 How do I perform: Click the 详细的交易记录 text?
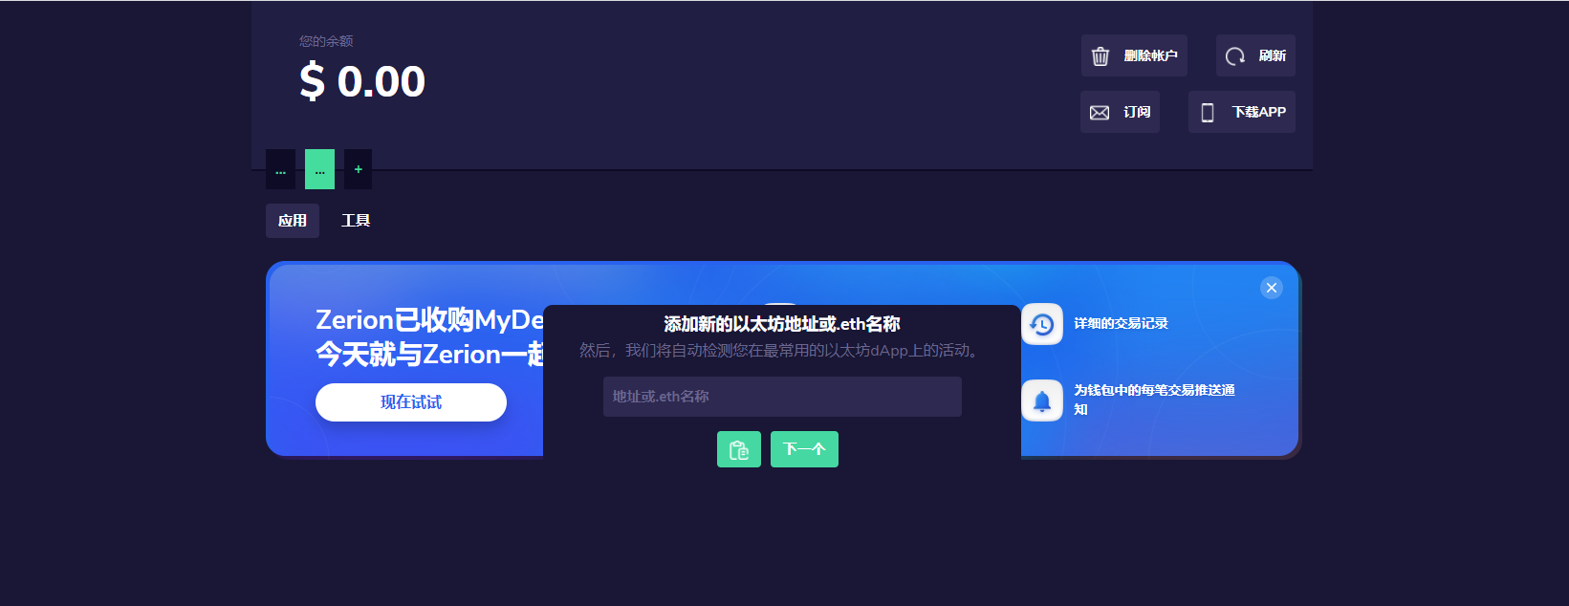click(1121, 324)
